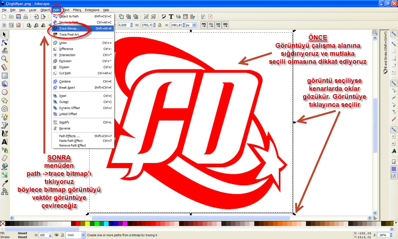Image resolution: width=398 pixels, height=239 pixels.
Task: Select the Node edit tool
Action: pos(5,43)
